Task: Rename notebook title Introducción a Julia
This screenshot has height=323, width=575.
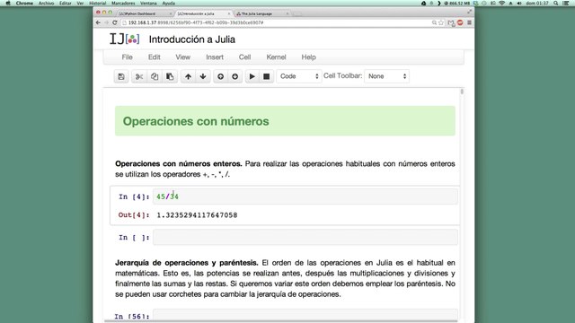Action: (191, 39)
